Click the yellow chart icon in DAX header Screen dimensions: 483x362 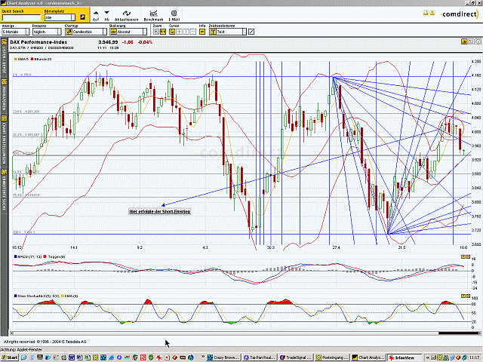464,41
